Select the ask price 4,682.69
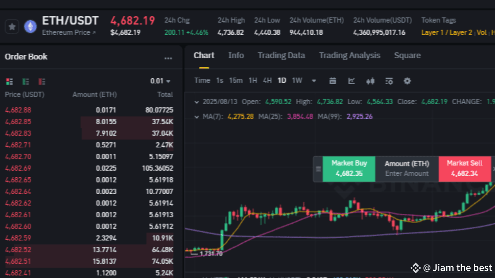This screenshot has height=278, width=495. [18, 168]
